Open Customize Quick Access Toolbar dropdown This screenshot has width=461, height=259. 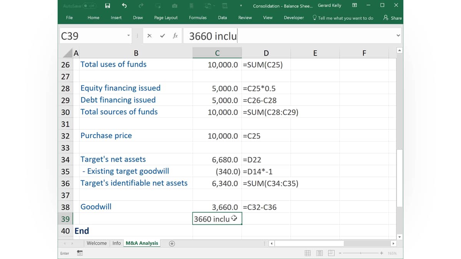[241, 6]
